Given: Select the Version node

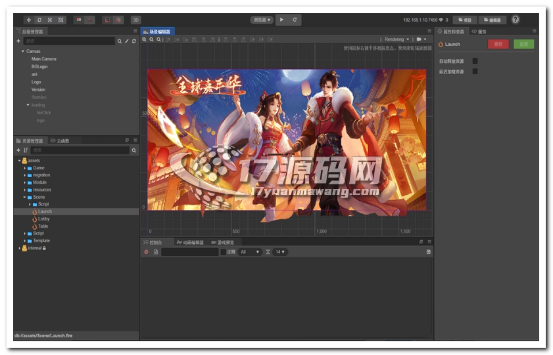Looking at the screenshot, I should click(x=38, y=90).
